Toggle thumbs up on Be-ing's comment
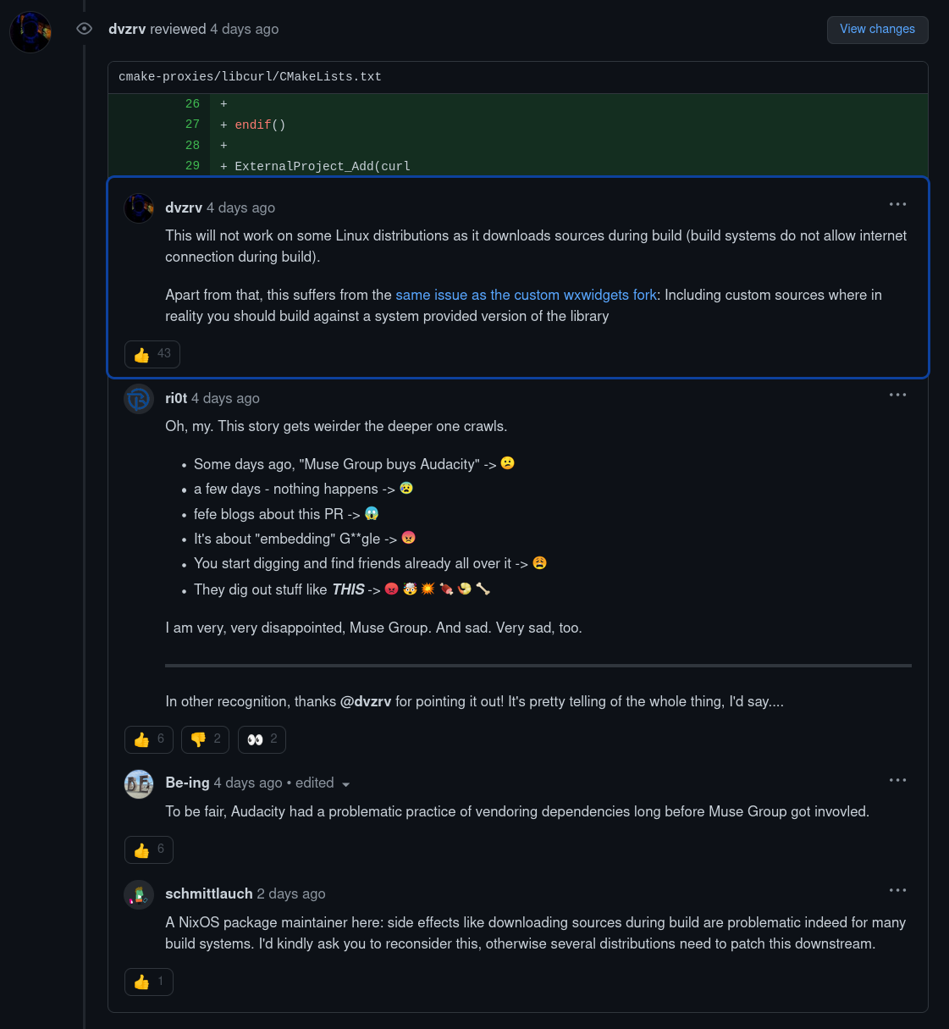Screen dimensions: 949x1029 coord(149,849)
